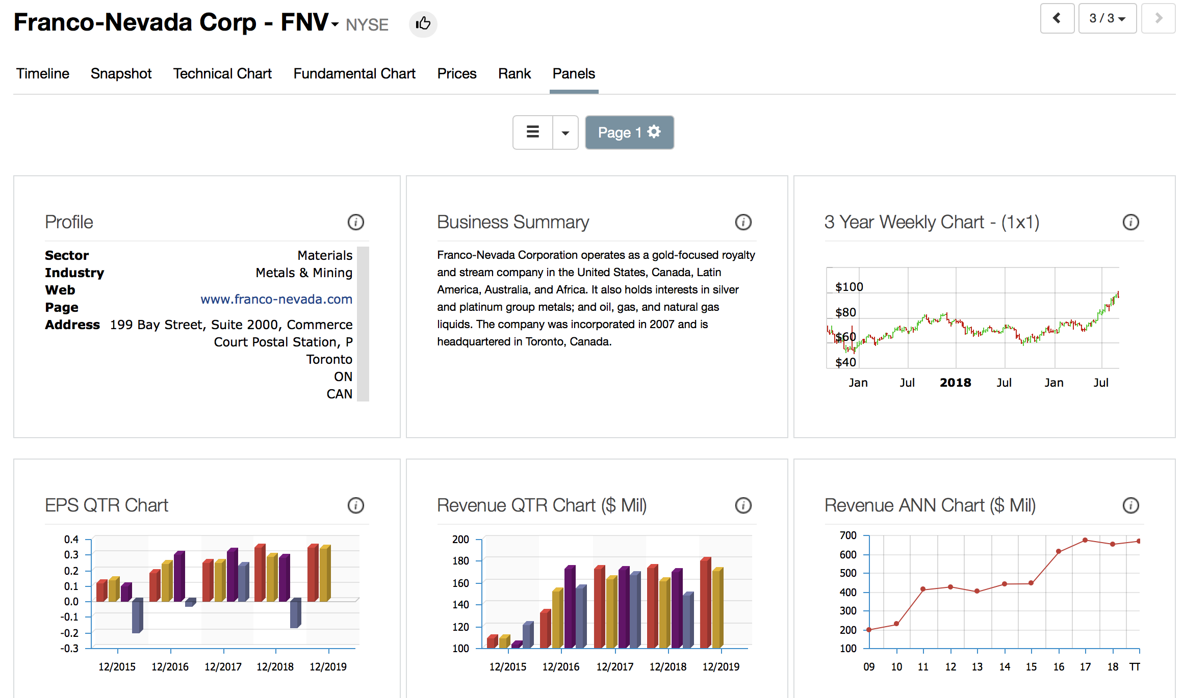This screenshot has height=698, width=1183.
Task: Select the Snapshot tab
Action: click(121, 74)
